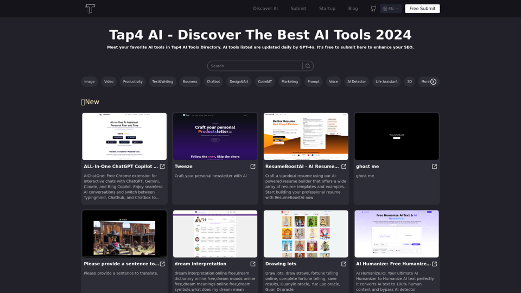Open the western skeleton cowboy thumbnail
521x293 pixels.
tap(124, 233)
